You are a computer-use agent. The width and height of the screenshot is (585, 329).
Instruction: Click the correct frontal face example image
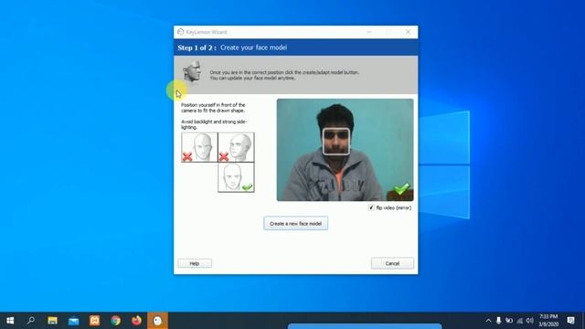click(x=236, y=177)
